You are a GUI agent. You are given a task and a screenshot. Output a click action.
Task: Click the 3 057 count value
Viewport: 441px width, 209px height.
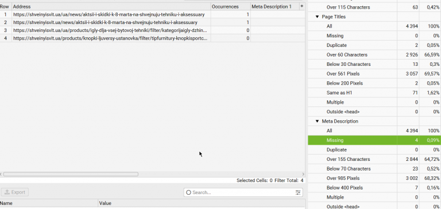tap(412, 74)
